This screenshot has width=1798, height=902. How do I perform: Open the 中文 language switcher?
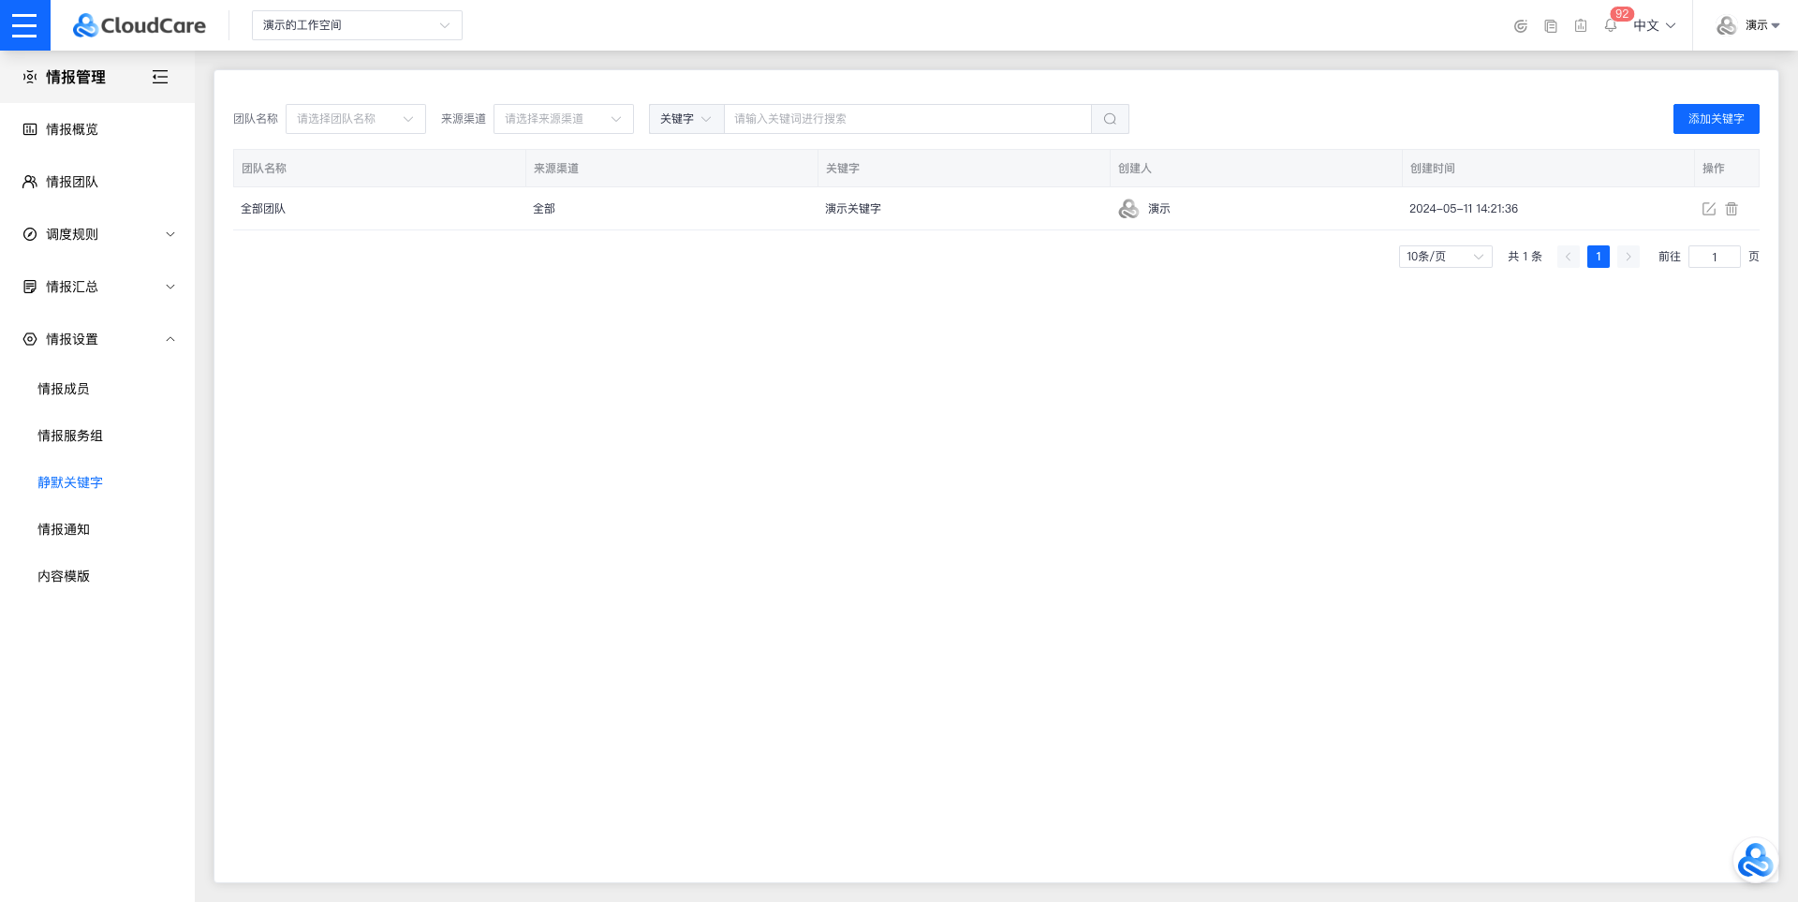(1654, 26)
